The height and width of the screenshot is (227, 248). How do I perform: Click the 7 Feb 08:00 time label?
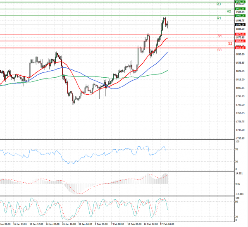117,224
